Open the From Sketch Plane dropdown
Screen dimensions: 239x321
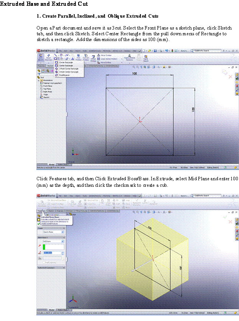coord(53,232)
